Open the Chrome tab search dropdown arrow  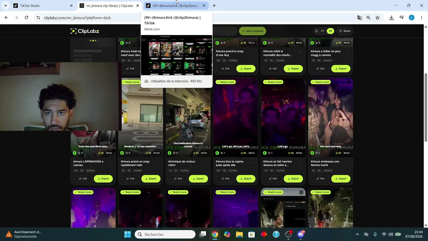[5, 6]
